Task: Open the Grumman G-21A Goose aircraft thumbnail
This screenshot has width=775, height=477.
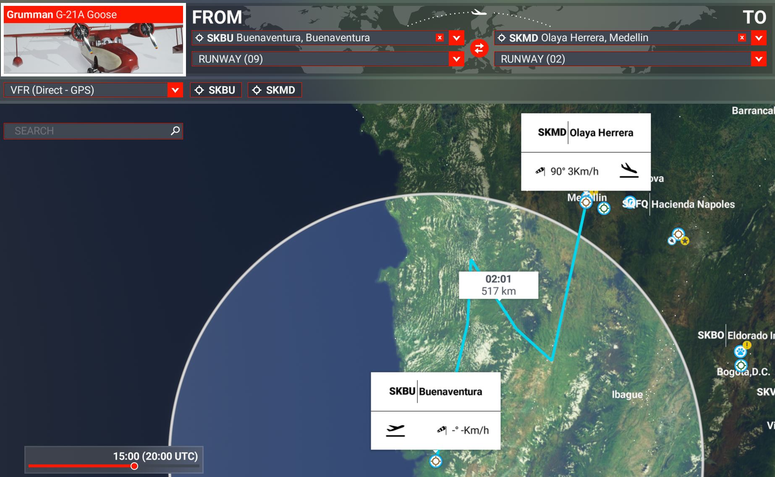Action: tap(93, 40)
